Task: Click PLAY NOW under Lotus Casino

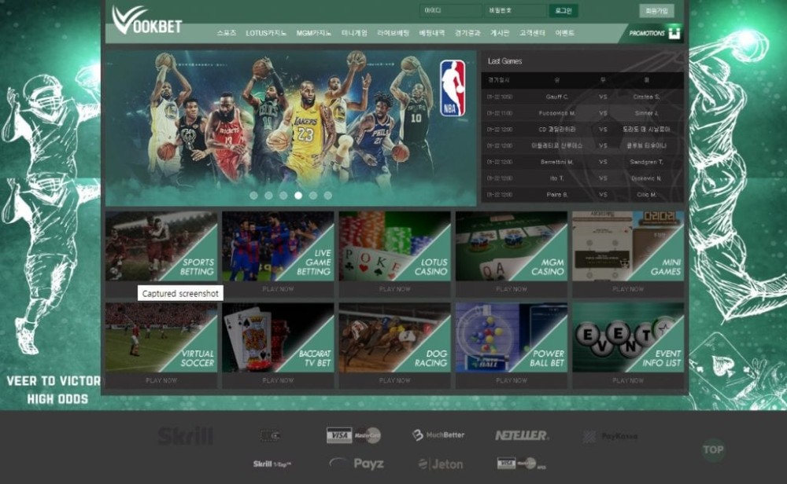Action: pyautogui.click(x=394, y=289)
